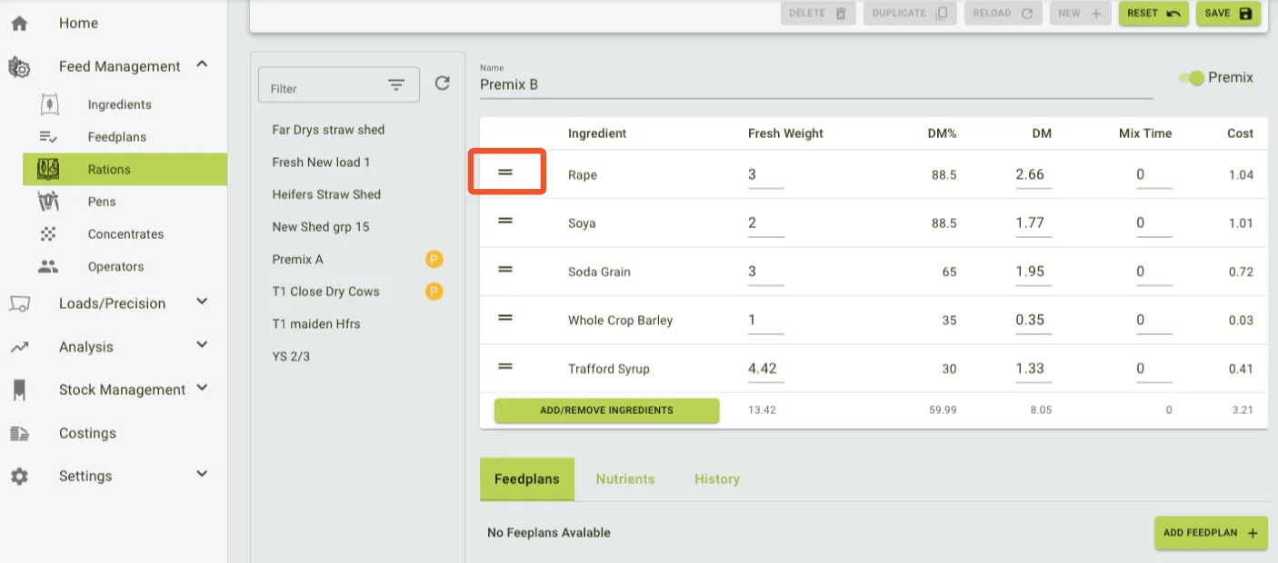Click the drag handle for Rape row

pos(505,173)
